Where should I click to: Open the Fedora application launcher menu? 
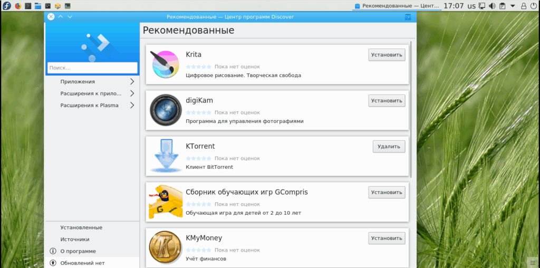click(x=6, y=6)
